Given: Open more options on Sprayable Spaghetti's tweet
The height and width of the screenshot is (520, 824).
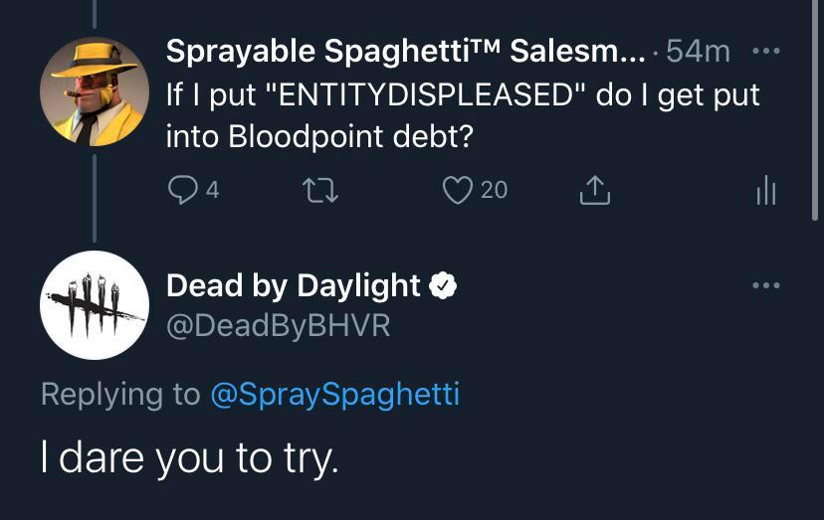Looking at the screenshot, I should pos(763,50).
